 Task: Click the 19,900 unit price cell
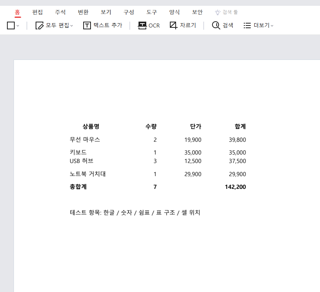coord(193,140)
